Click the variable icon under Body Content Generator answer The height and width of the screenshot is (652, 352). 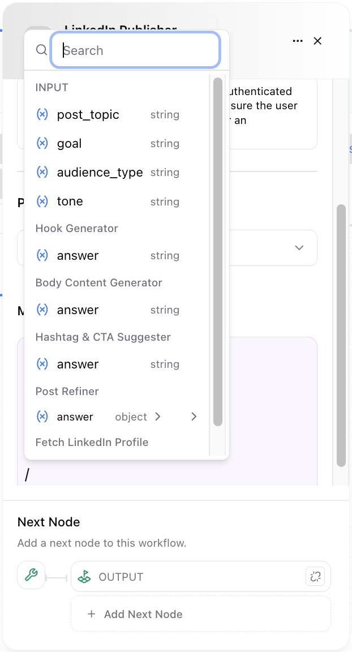(42, 310)
